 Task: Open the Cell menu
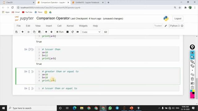[x=59, y=26]
